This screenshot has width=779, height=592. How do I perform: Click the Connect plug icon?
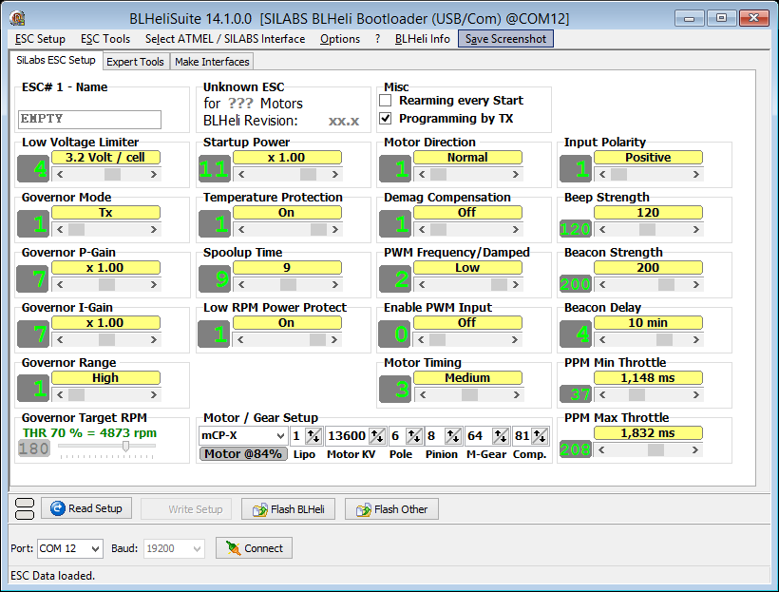(233, 548)
